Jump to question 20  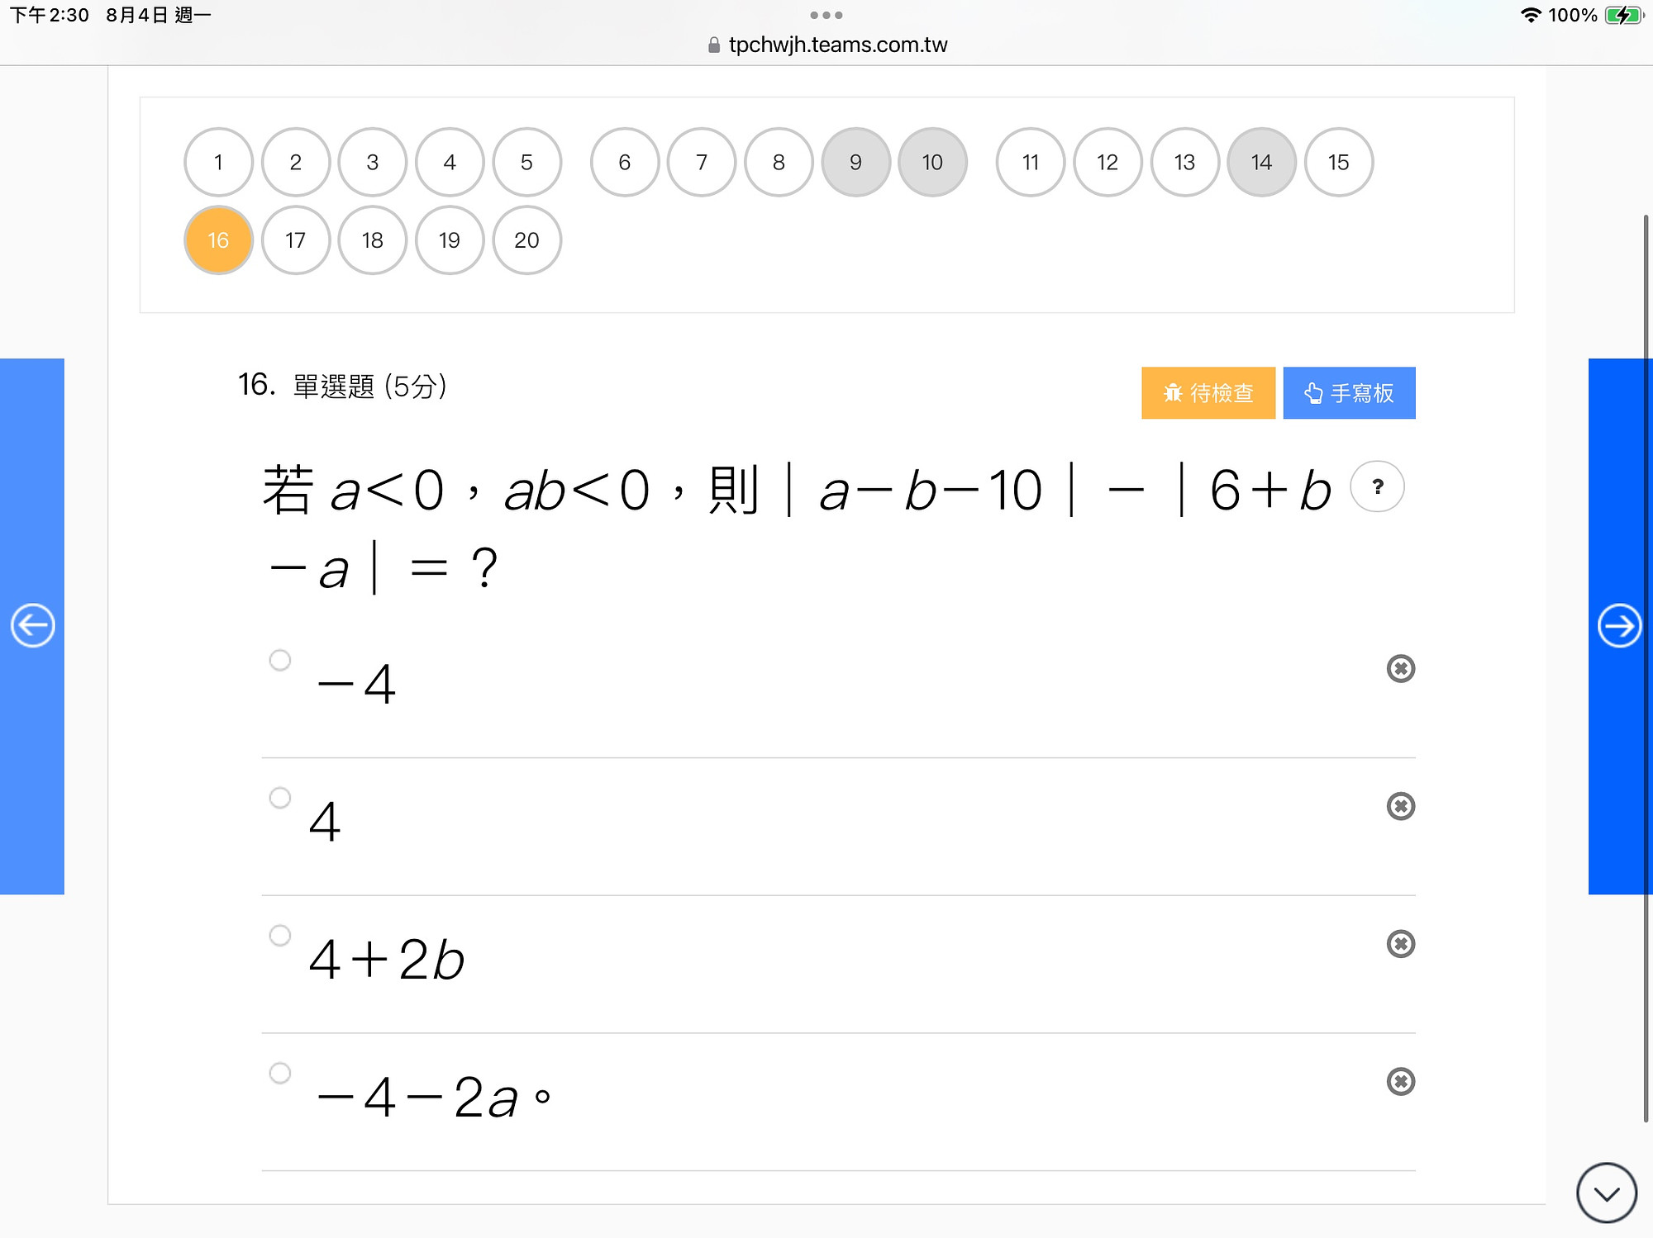(x=526, y=240)
